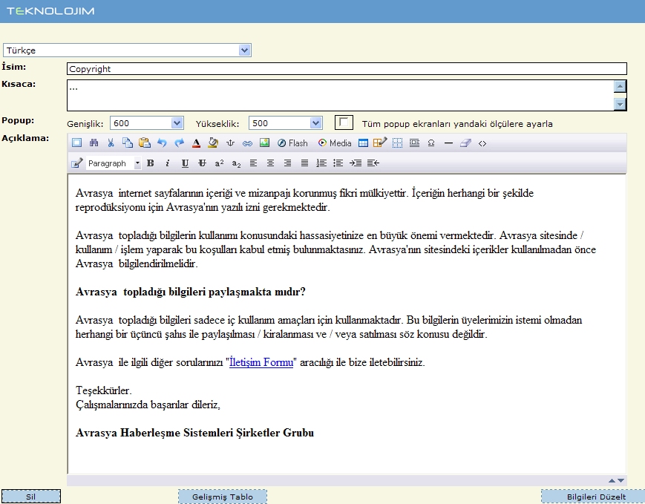Image resolution: width=645 pixels, height=504 pixels.
Task: Click the Copy icon in editor toolbar
Action: 128,143
